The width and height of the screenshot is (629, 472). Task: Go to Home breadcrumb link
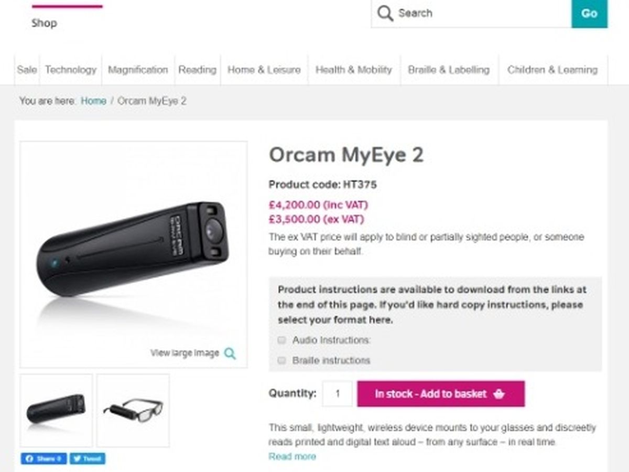click(93, 101)
